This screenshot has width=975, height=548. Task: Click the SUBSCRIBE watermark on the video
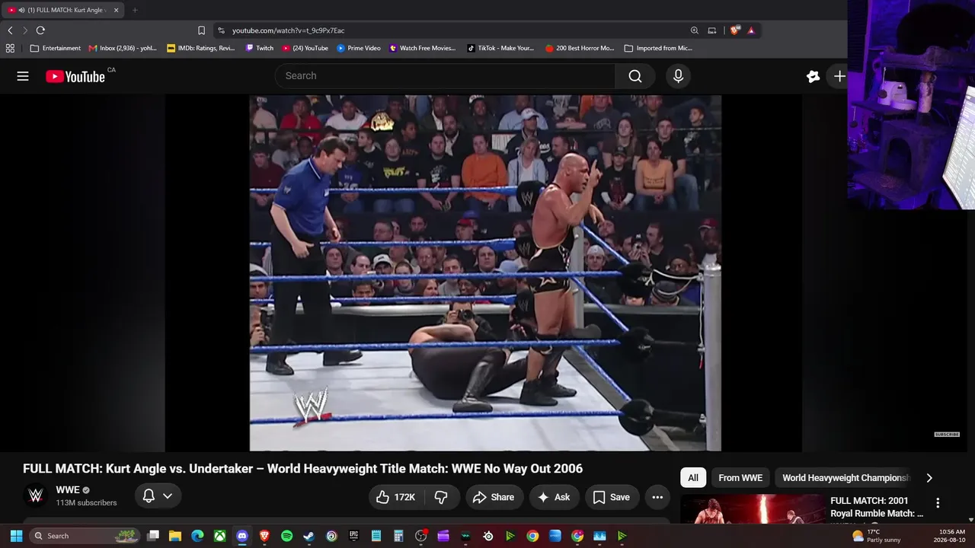[947, 435]
